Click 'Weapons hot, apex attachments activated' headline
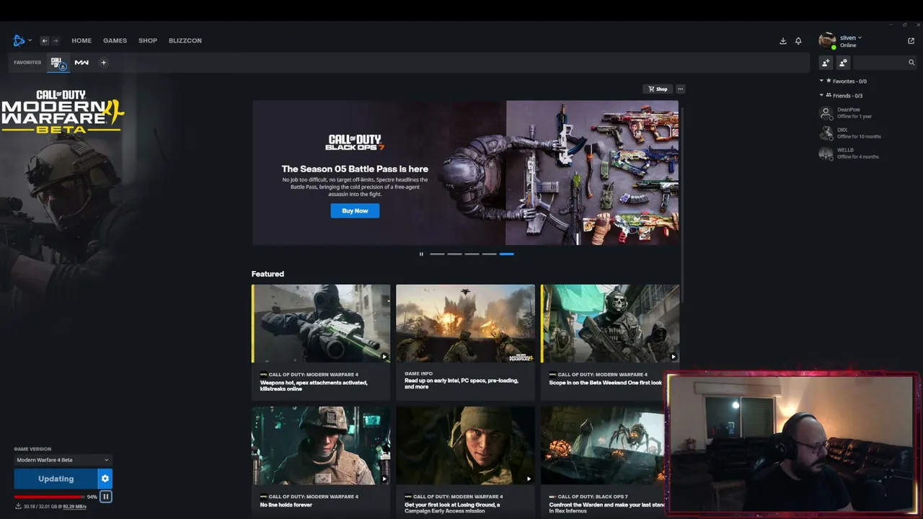The height and width of the screenshot is (519, 923). (314, 386)
